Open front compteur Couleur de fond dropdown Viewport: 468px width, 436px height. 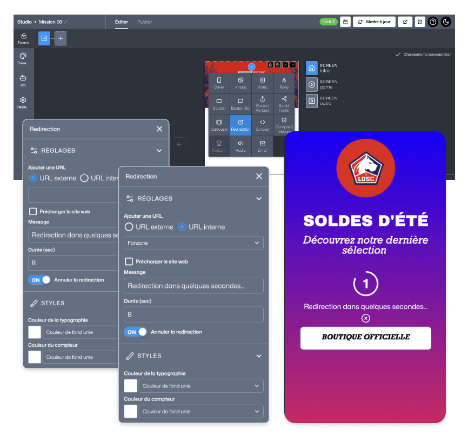click(x=201, y=412)
